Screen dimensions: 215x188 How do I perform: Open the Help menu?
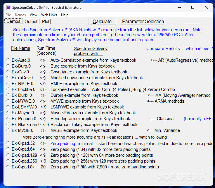coord(65,15)
